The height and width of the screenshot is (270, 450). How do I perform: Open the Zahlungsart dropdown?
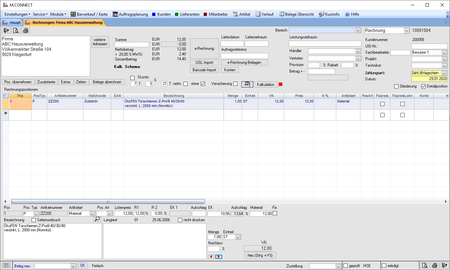(x=444, y=73)
